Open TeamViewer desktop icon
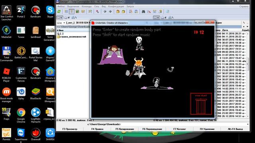This screenshot has width=255, height=143. 21,135
